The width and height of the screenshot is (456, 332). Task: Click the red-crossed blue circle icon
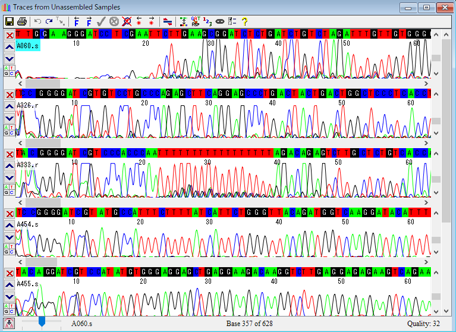point(127,21)
